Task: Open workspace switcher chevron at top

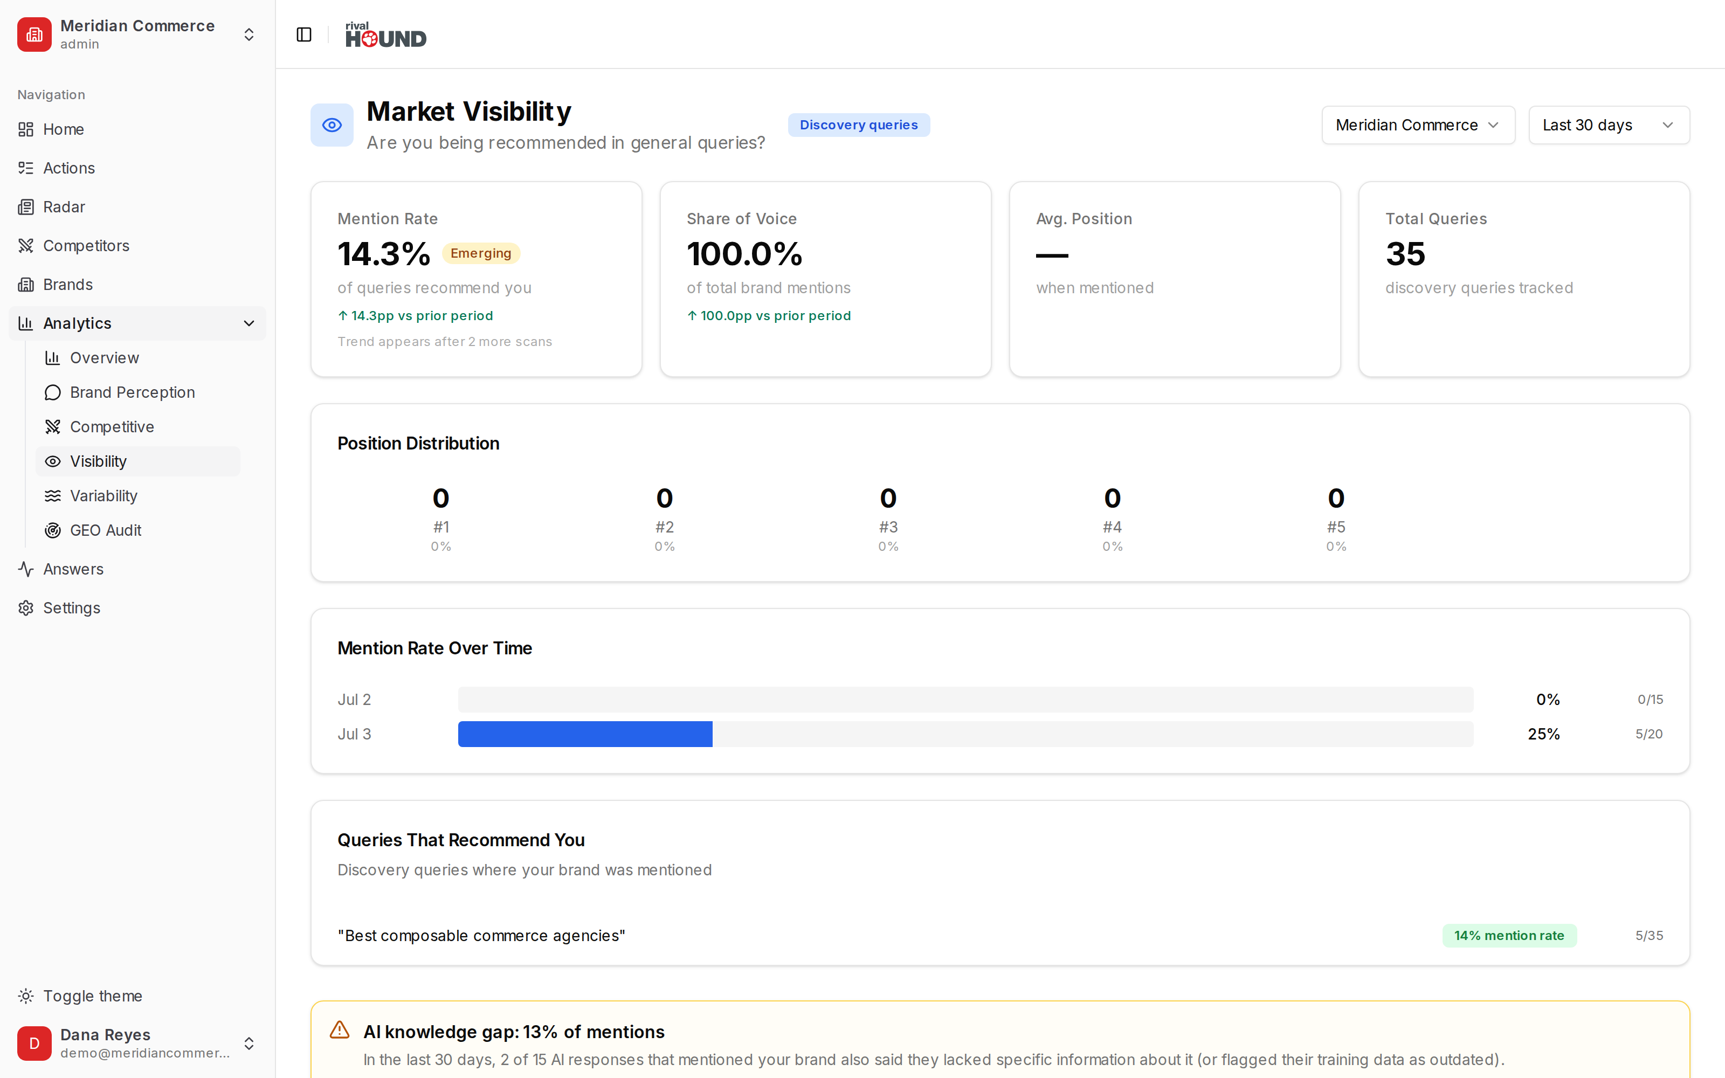Action: [249, 34]
